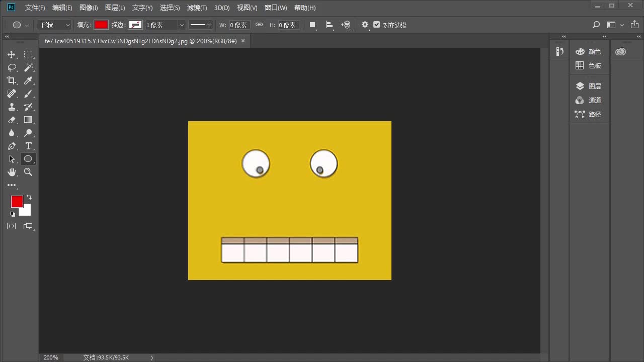Click the W width input field
Viewport: 644px width, 362px height.
tap(238, 25)
